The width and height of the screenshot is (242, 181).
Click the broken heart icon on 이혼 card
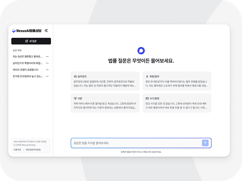[x=75, y=98]
